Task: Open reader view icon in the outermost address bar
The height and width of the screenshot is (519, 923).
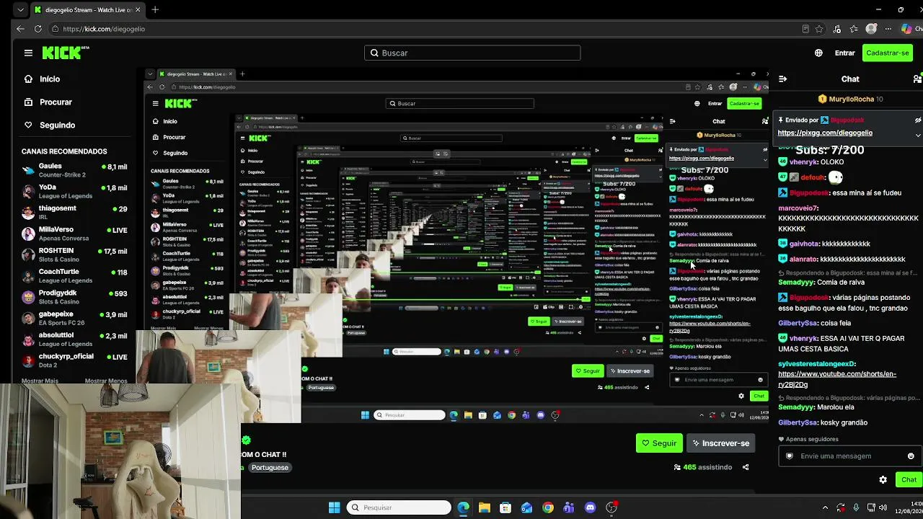Action: coord(805,29)
